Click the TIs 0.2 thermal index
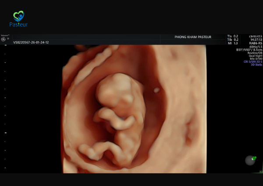The width and height of the screenshot is (263, 186). click(x=232, y=36)
